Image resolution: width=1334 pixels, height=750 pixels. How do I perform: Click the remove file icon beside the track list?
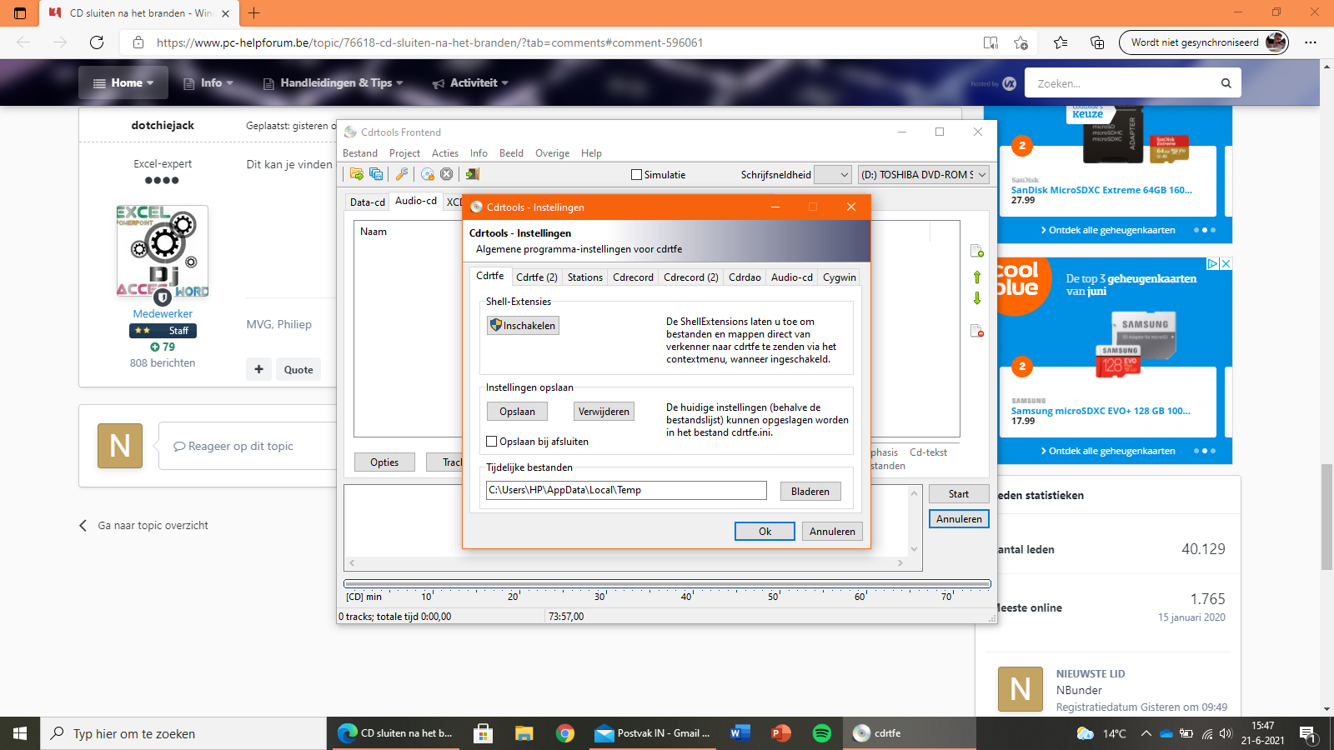pyautogui.click(x=977, y=331)
